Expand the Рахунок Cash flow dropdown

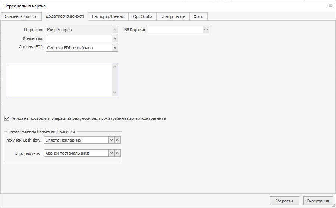[x=111, y=140]
